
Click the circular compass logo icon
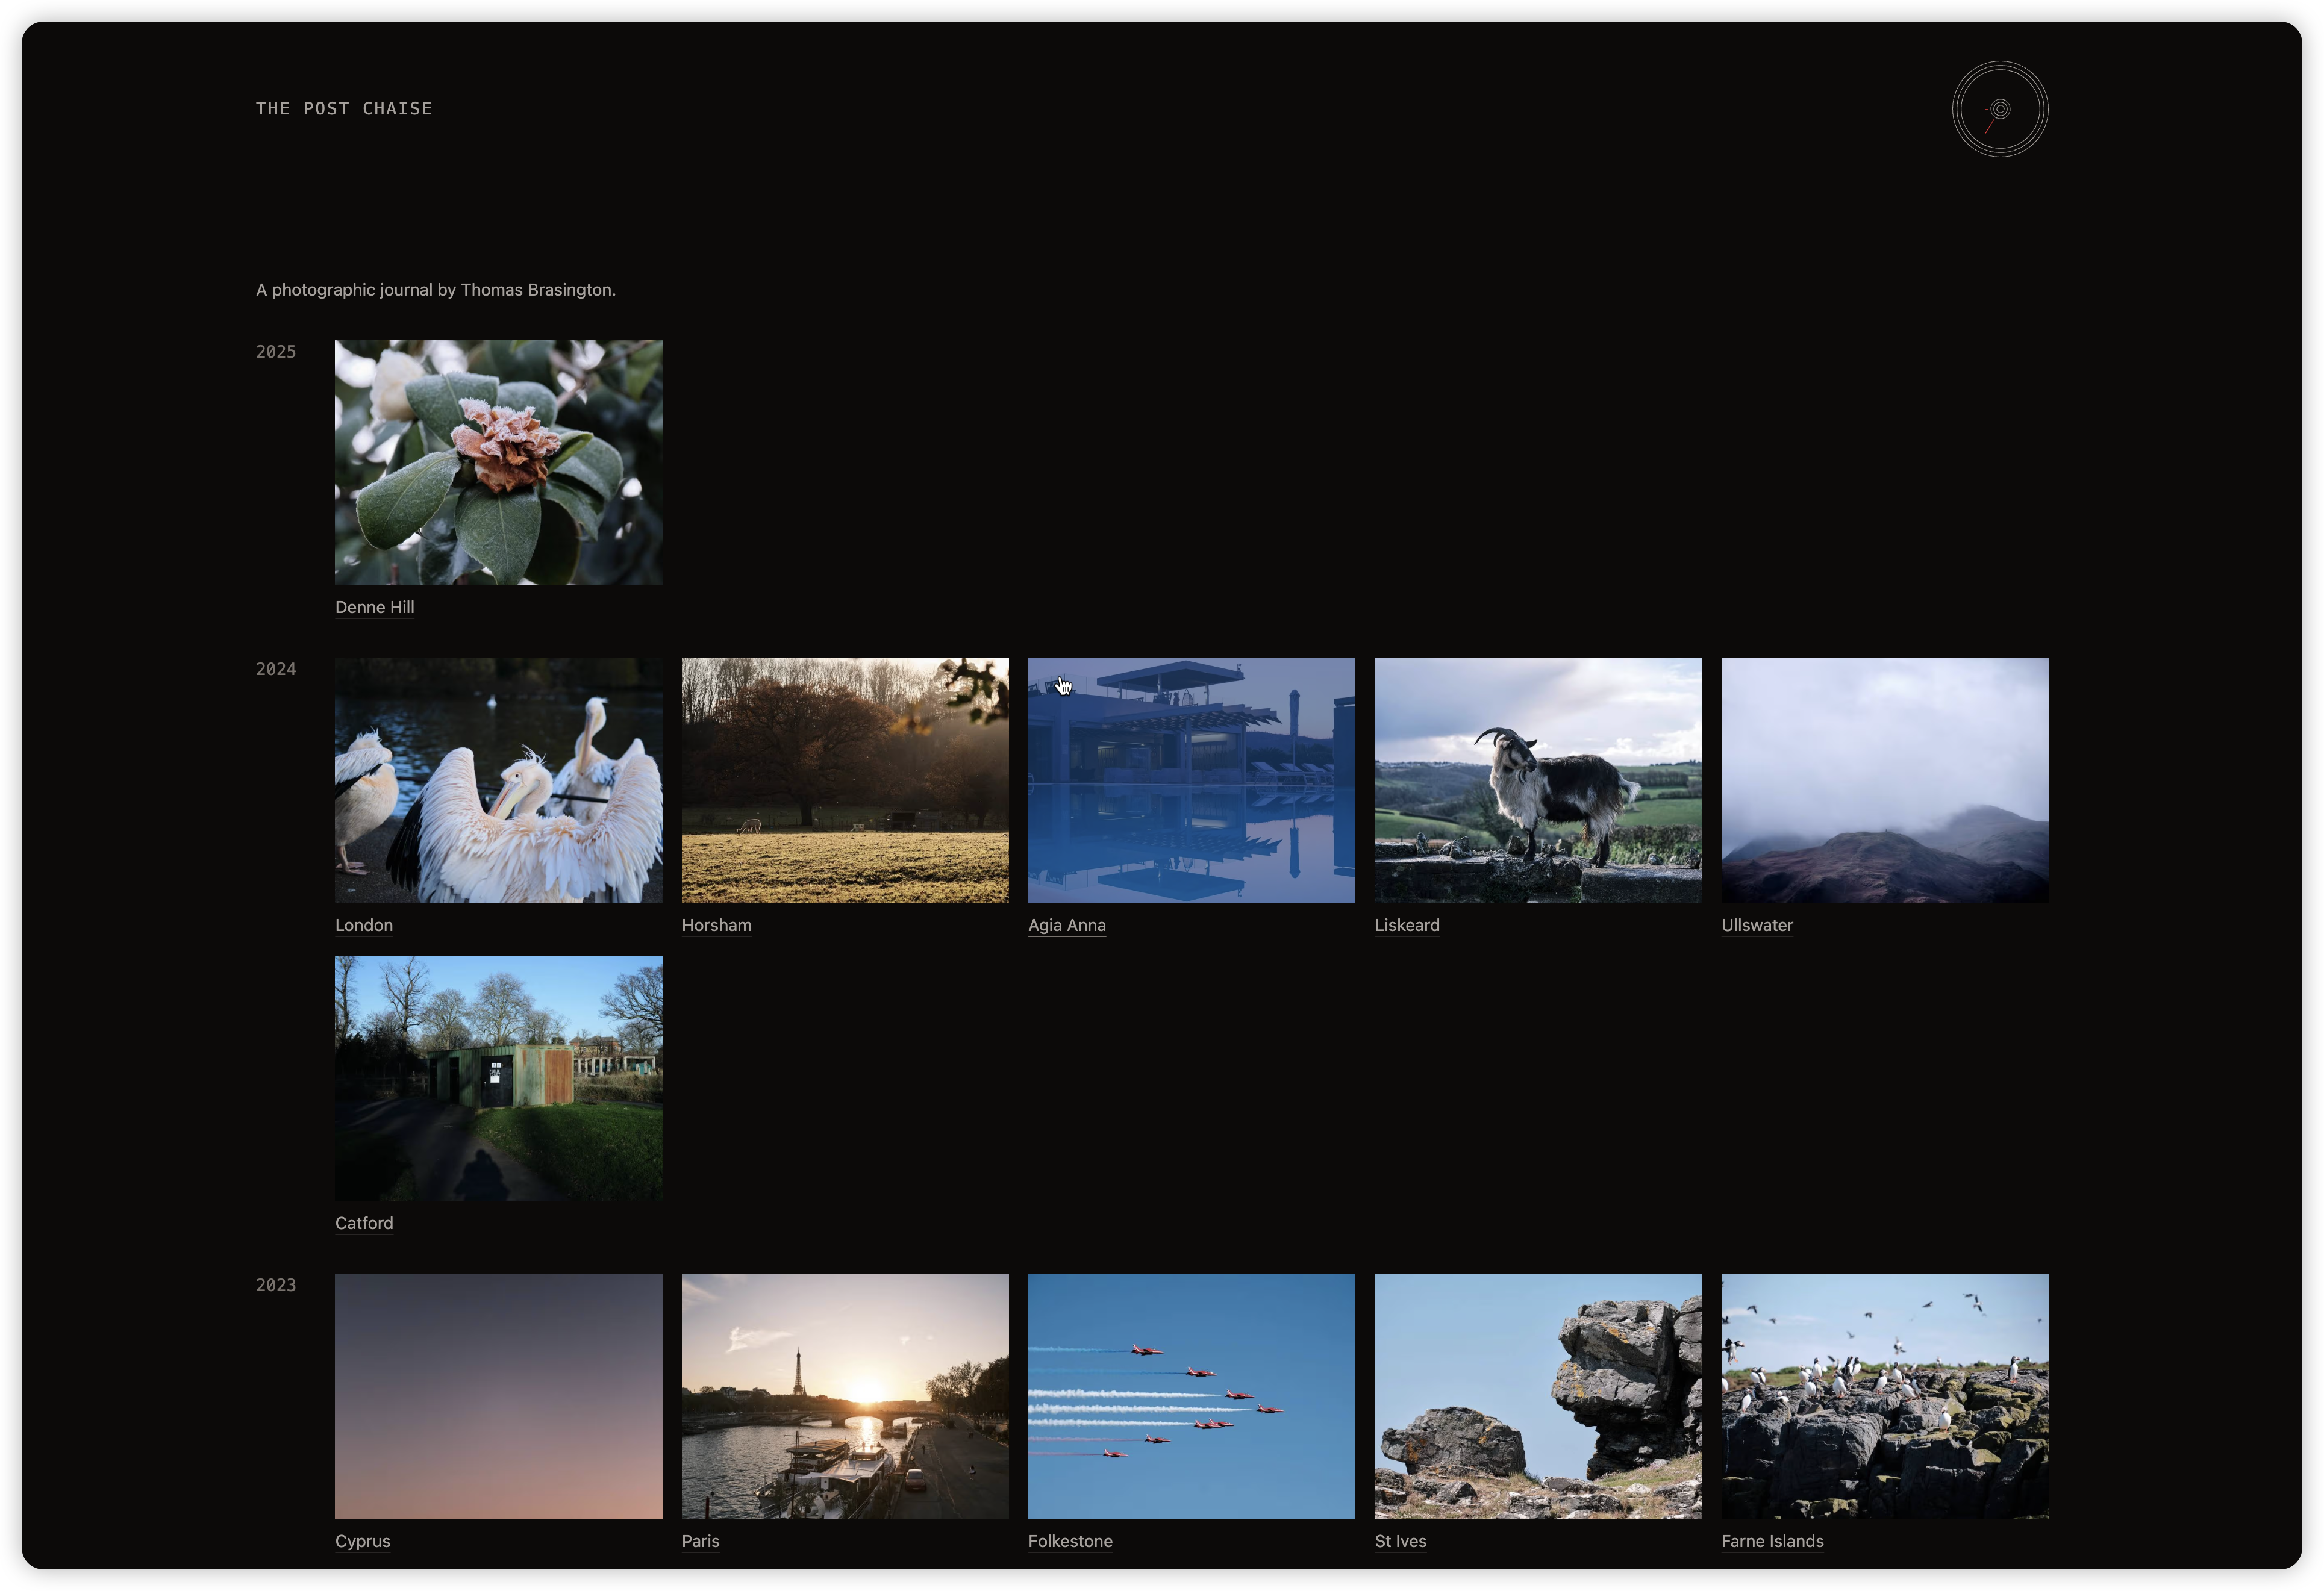pos(2000,109)
